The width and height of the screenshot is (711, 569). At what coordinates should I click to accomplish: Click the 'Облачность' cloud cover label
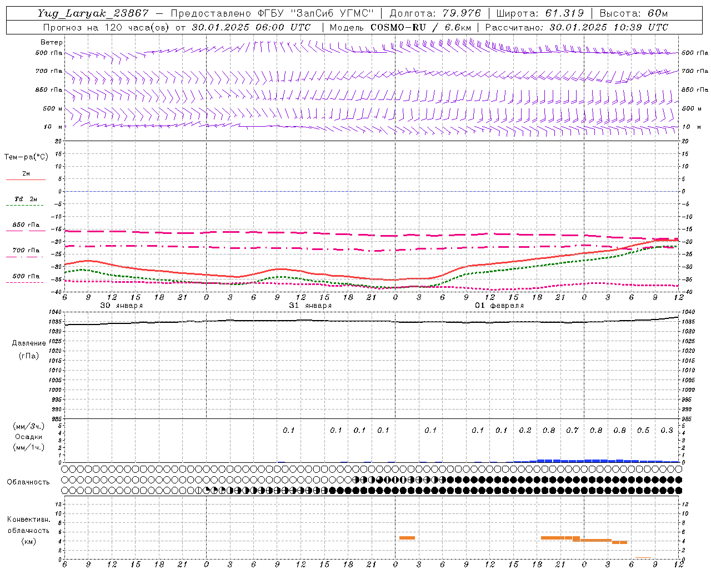[28, 482]
